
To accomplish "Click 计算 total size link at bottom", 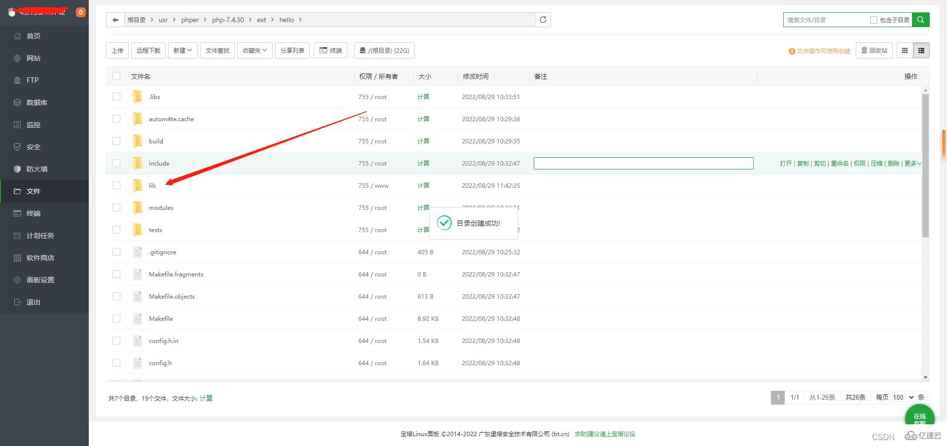I will click(206, 398).
